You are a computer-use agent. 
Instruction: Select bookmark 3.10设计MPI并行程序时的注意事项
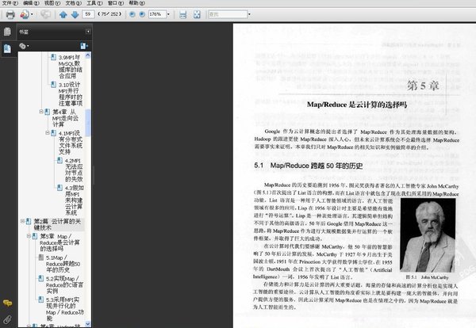tap(70, 93)
